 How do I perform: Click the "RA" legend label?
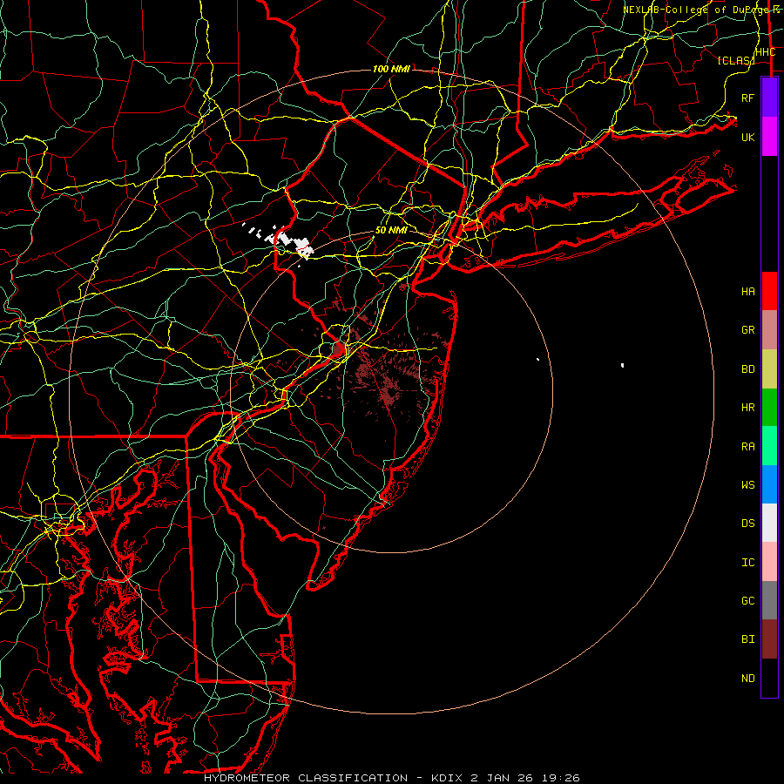747,447
